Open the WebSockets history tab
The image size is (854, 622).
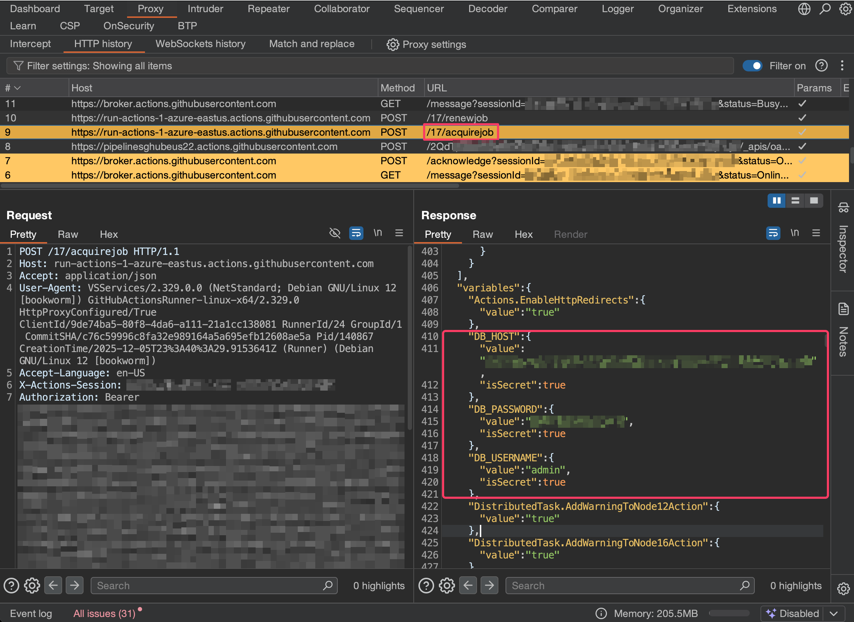click(200, 44)
